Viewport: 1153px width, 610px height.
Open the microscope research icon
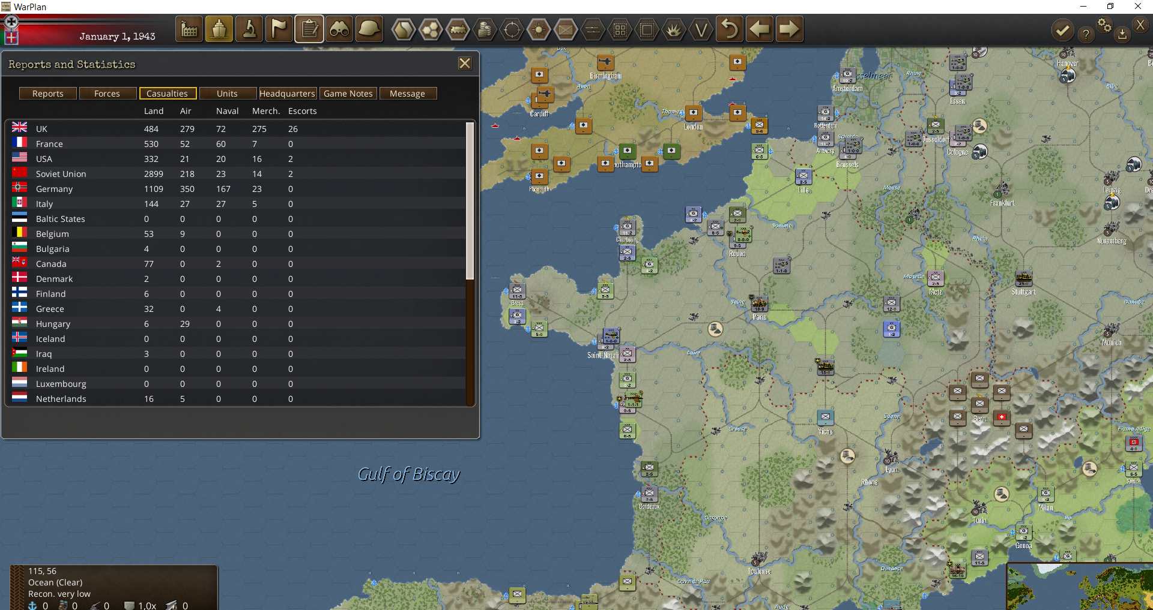249,29
